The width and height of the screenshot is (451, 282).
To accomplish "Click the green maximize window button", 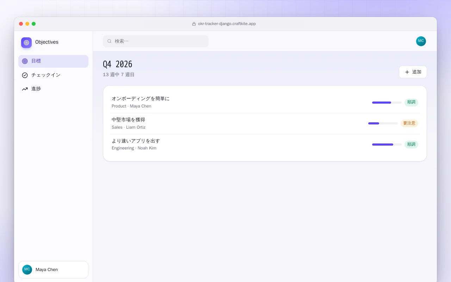I will coord(33,24).
